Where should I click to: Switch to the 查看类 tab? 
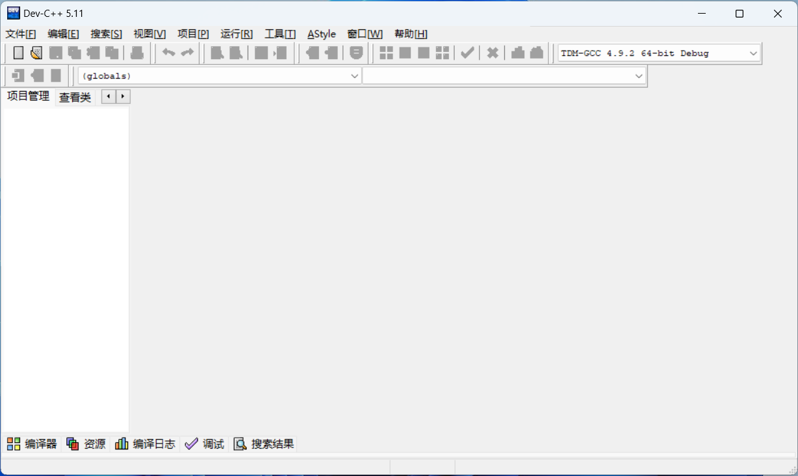75,97
